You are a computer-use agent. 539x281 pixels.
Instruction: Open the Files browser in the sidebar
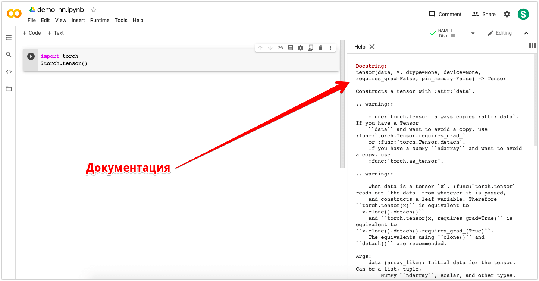point(9,89)
